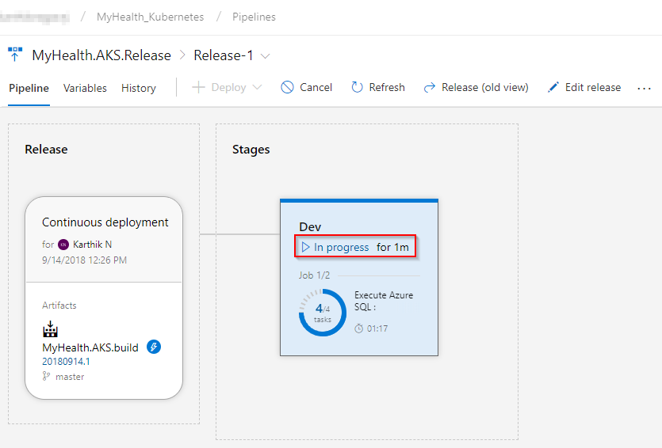Open the History tab

pyautogui.click(x=139, y=88)
